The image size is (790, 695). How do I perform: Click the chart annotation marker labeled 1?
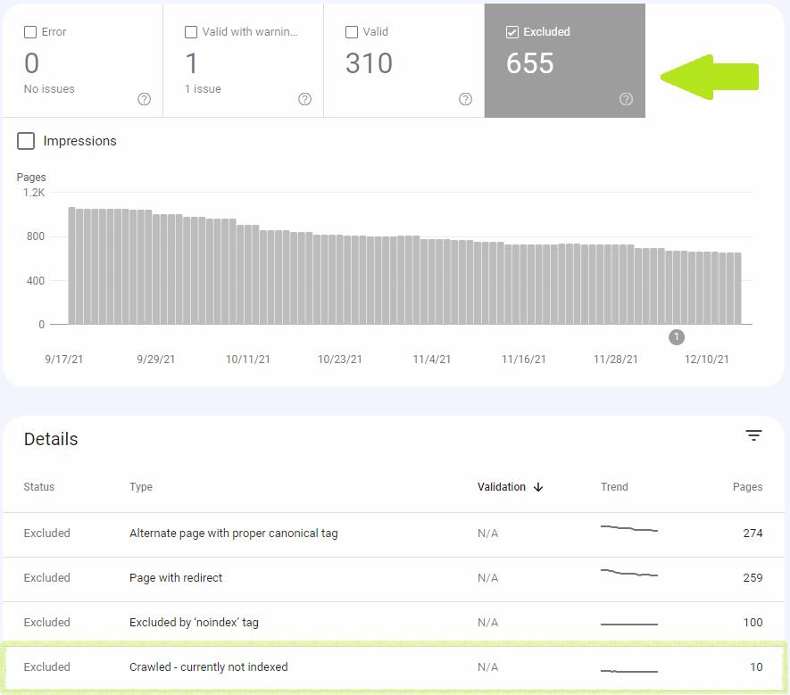click(x=677, y=337)
